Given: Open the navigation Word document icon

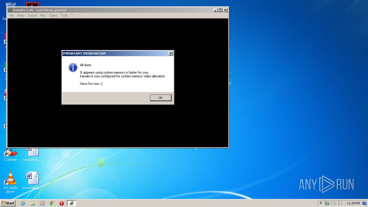Looking at the screenshot, I should click(32, 155).
